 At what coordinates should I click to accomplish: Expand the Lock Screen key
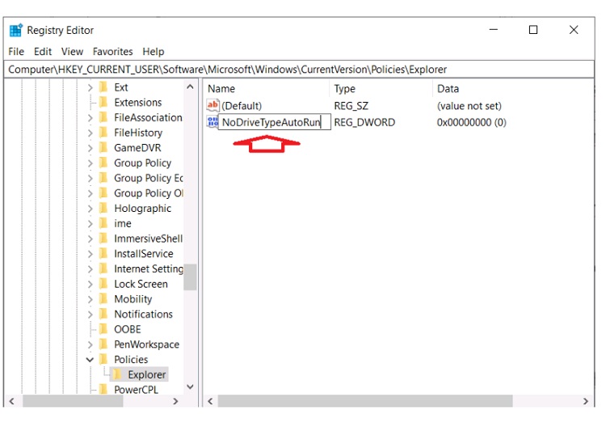90,284
